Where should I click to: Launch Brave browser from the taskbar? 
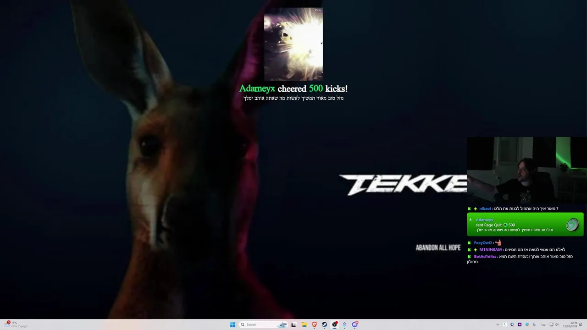click(x=314, y=324)
